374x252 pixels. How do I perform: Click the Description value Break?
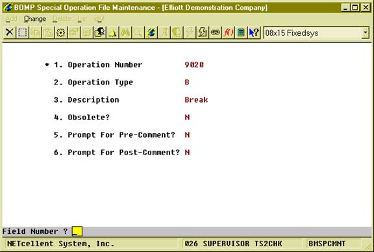click(196, 100)
